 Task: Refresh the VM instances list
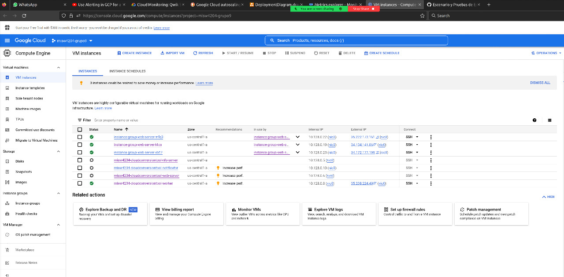coord(203,53)
